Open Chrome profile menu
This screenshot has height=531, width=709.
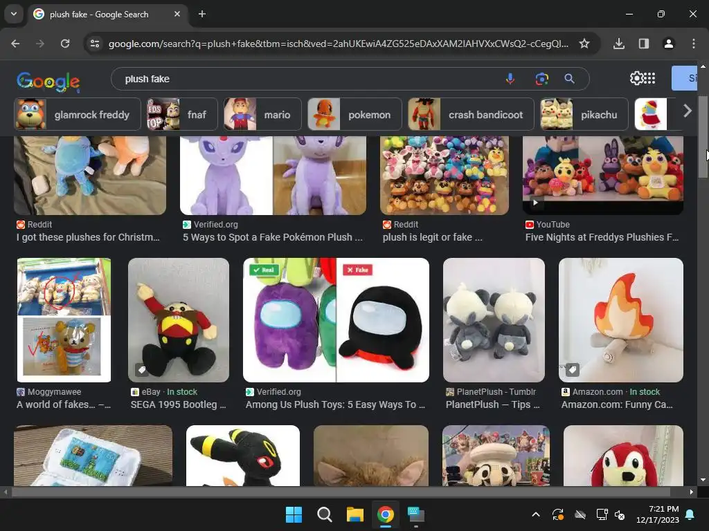pyautogui.click(x=668, y=44)
